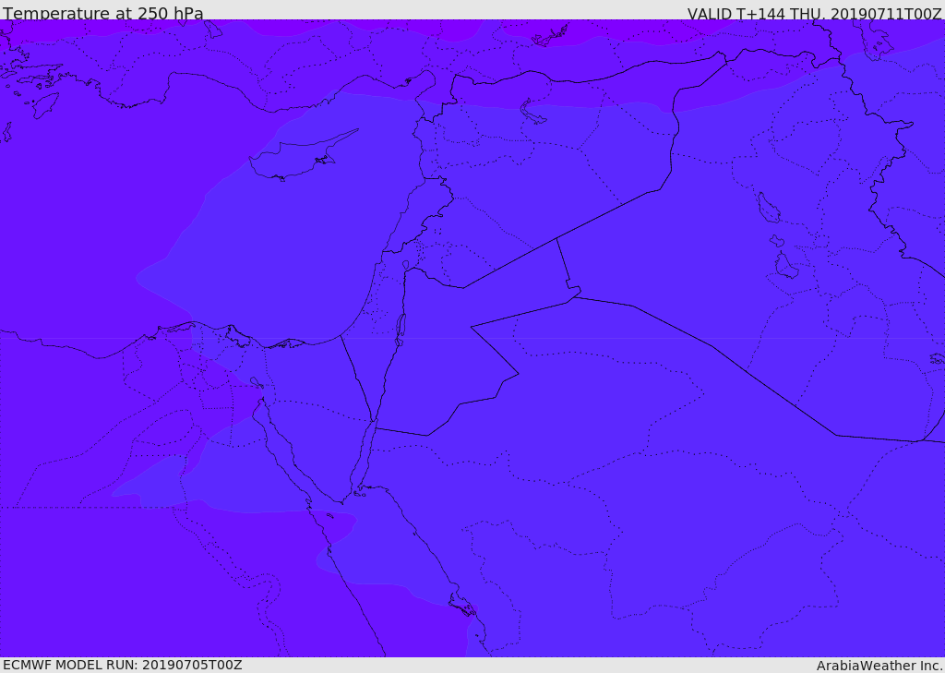The height and width of the screenshot is (673, 945).
Task: Click the ArabiaWeather Inc credit text
Action: pos(879,666)
